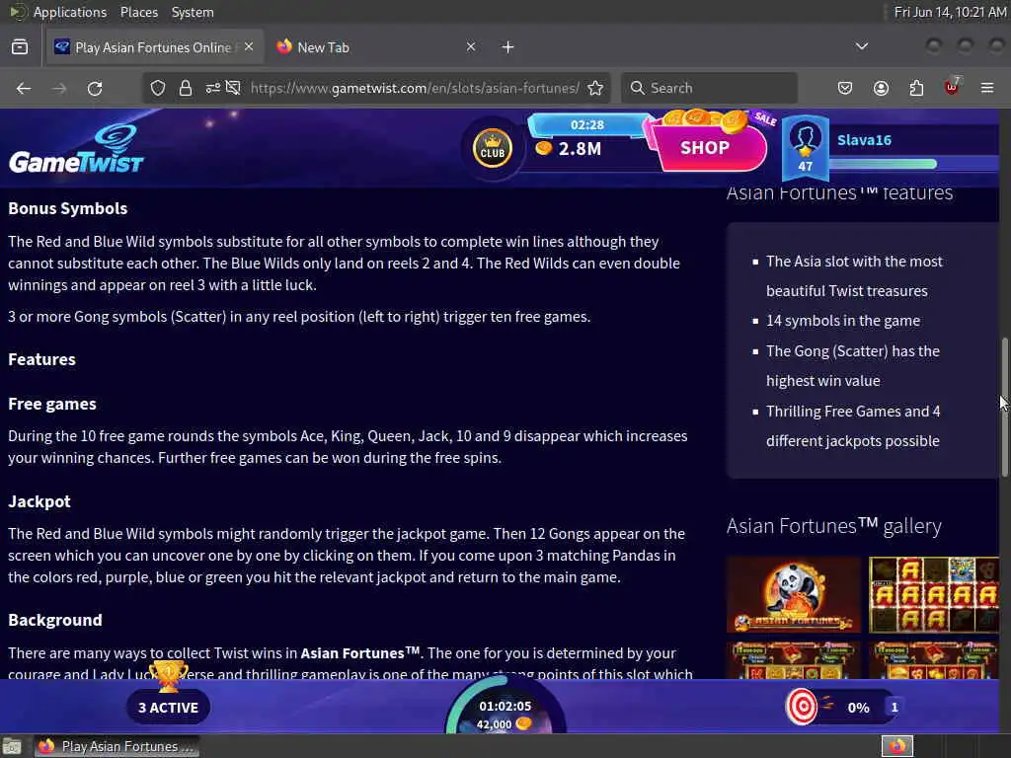Open the Pocket save icon
This screenshot has height=758, width=1011.
(845, 88)
